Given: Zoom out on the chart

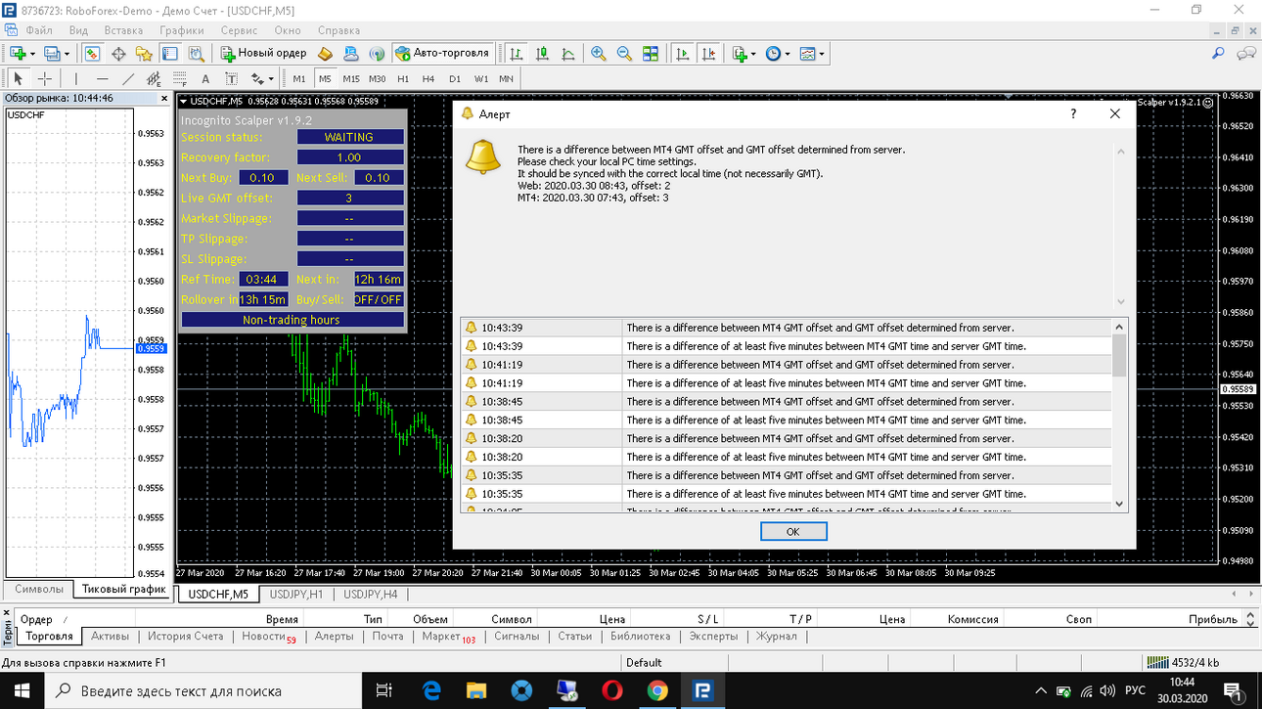Looking at the screenshot, I should coord(624,54).
